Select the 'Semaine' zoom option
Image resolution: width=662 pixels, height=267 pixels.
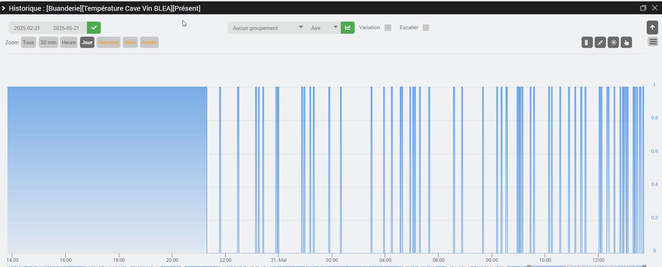(x=108, y=42)
